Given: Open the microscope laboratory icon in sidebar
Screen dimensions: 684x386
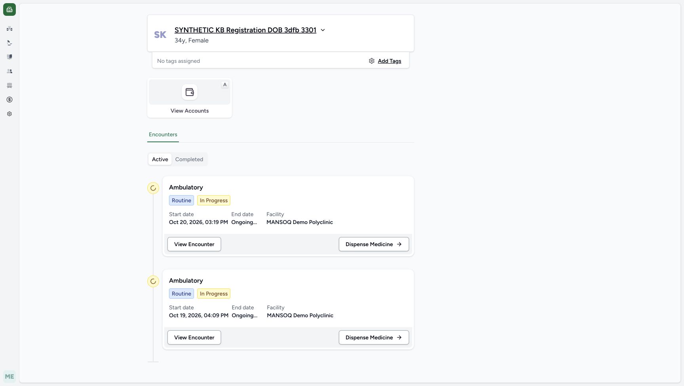Looking at the screenshot, I should pyautogui.click(x=9, y=43).
